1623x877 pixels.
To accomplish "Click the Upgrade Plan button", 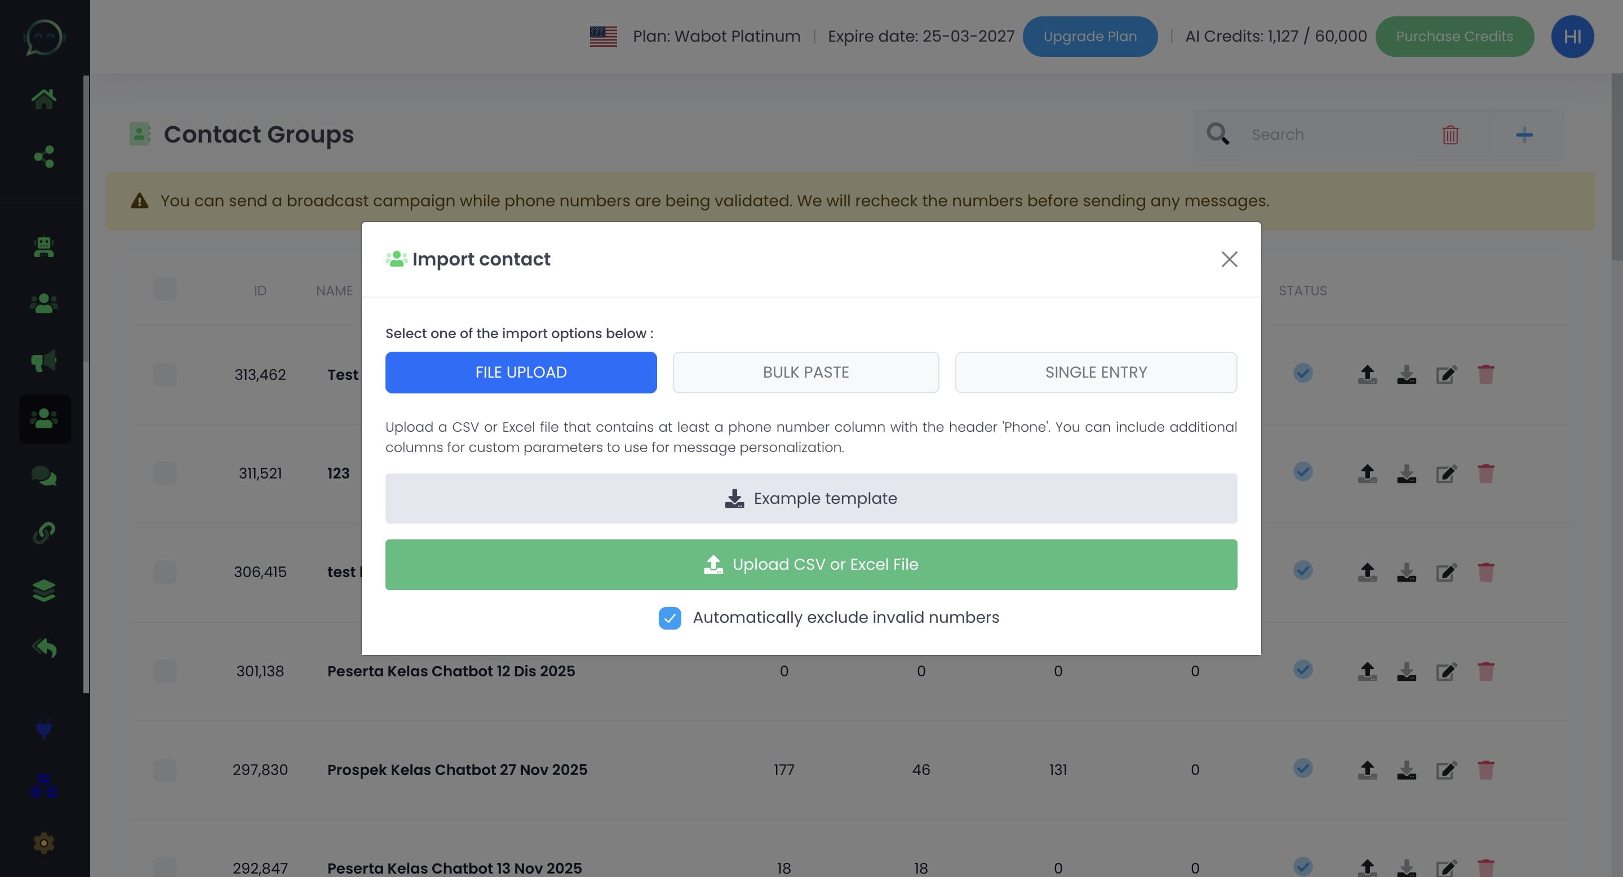I will tap(1089, 36).
